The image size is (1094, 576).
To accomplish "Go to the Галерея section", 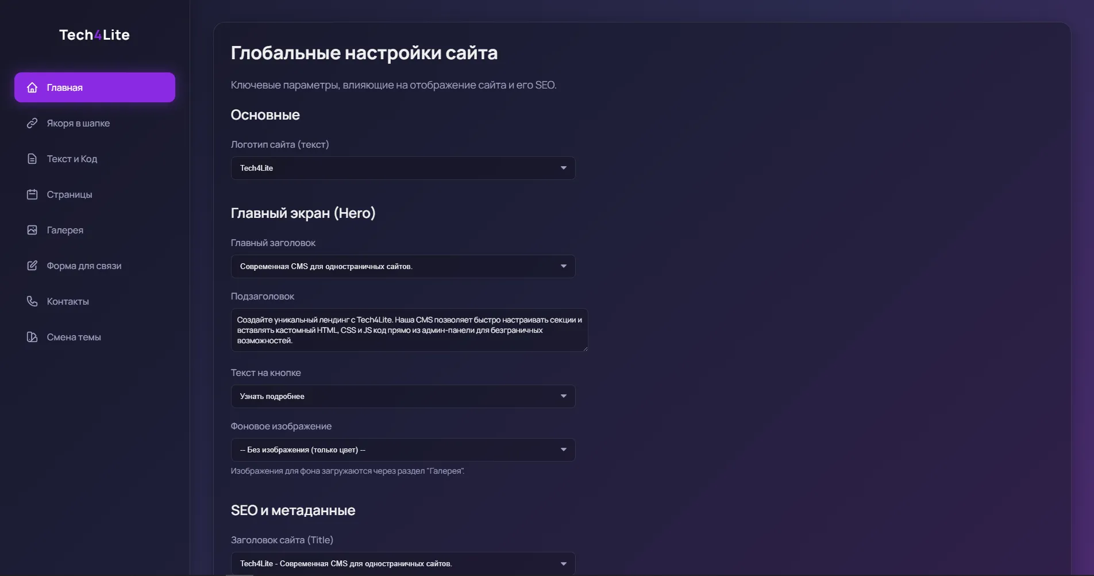I will tap(65, 230).
